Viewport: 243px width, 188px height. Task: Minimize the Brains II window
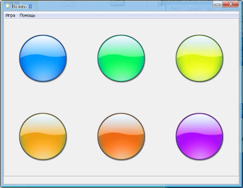(217, 4)
